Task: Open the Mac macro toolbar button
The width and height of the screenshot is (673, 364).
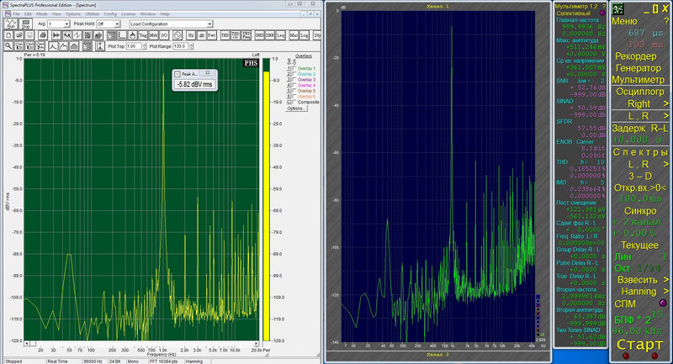Action: [x=294, y=35]
